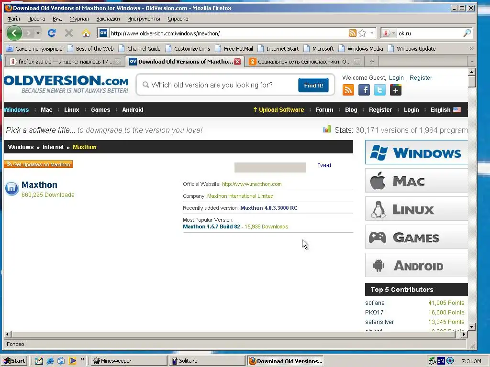The height and width of the screenshot is (367, 490).
Task: Show more bookmarks with the chevron
Action: pyautogui.click(x=471, y=49)
